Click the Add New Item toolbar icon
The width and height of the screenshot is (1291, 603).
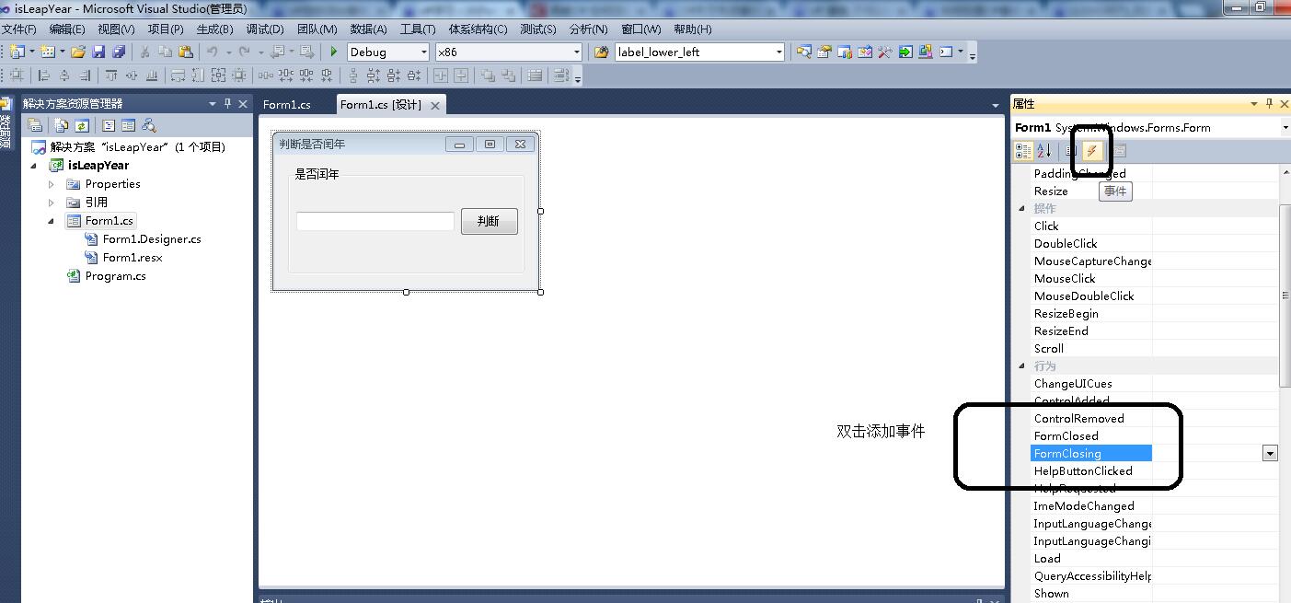48,52
